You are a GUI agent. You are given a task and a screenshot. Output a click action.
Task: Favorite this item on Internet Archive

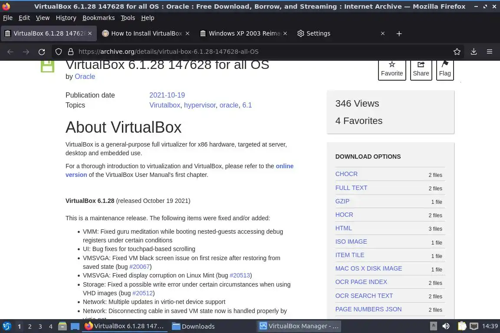pyautogui.click(x=392, y=69)
